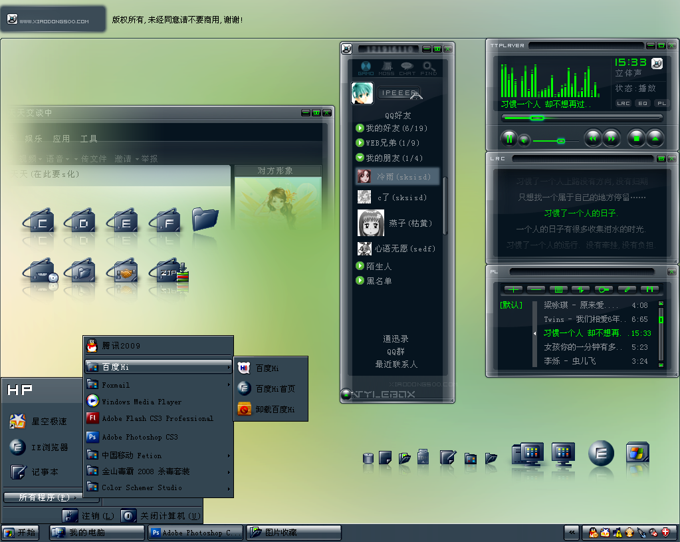Image resolution: width=680 pixels, height=542 pixels.
Task: Click the 开始 start button
Action: (x=20, y=533)
